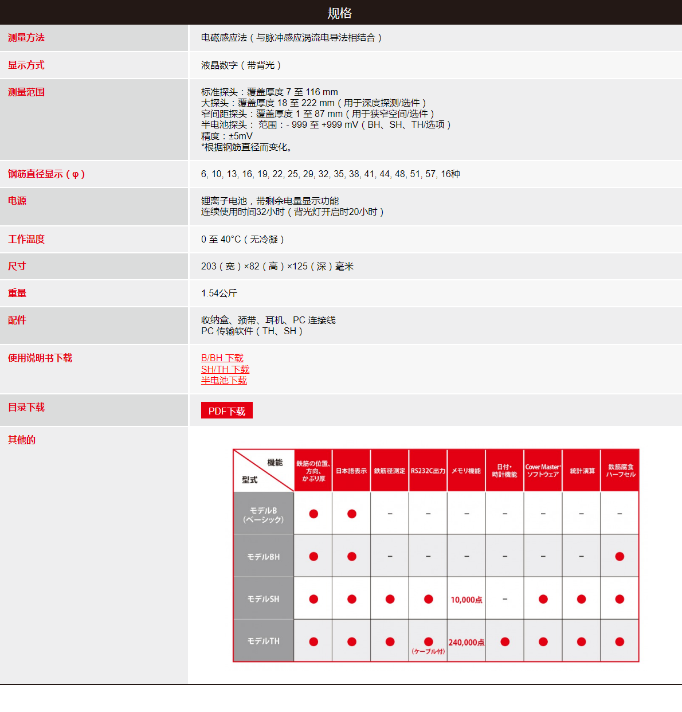This screenshot has height=712, width=682.
Task: Click red dot for モデルBH under 鉄筋の位置 column
Action: pos(313,556)
